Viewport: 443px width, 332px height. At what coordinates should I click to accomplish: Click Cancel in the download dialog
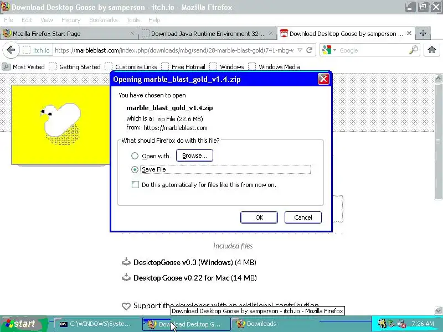coord(303,217)
